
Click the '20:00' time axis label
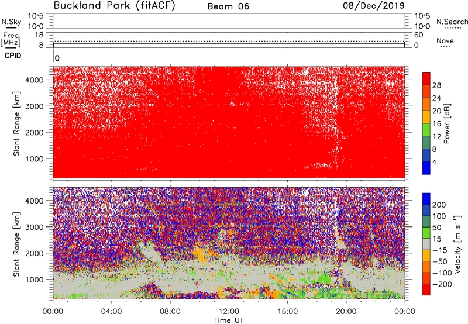pos(346,312)
